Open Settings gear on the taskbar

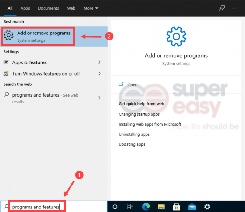(207, 207)
